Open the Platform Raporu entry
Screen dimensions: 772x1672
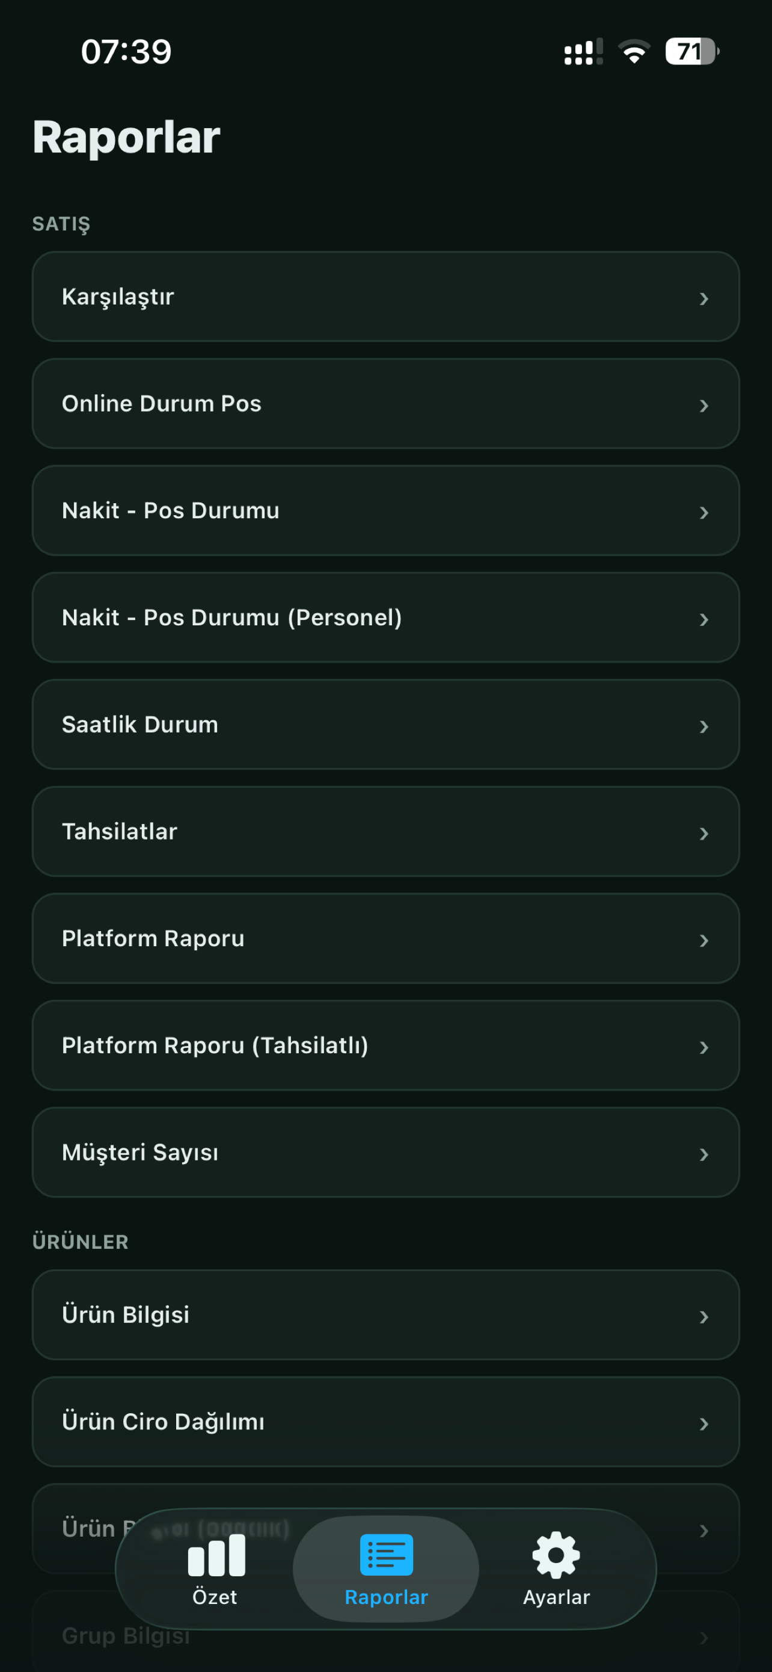(x=385, y=938)
